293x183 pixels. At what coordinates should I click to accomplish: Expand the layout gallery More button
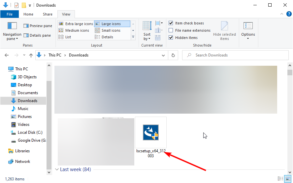[x=133, y=37]
